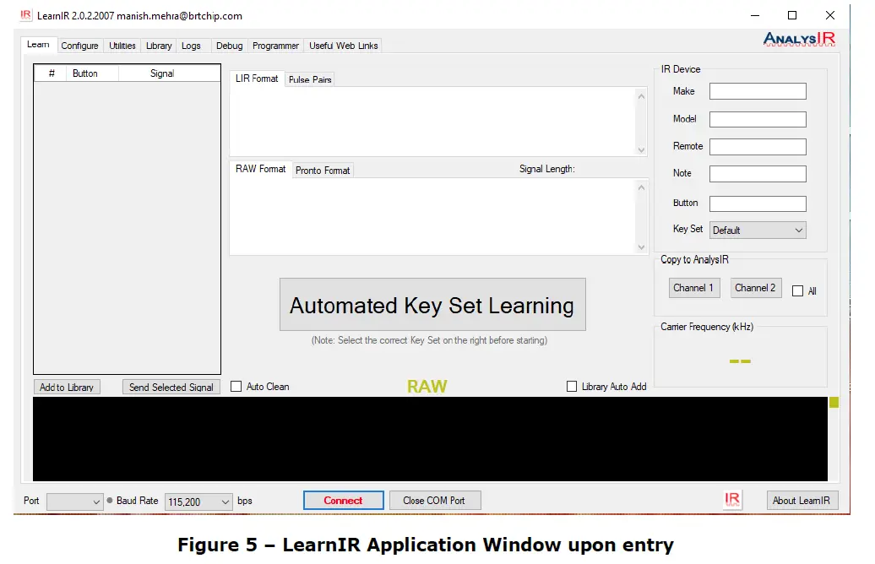Screen dimensions: 875x564
Task: Enable Library Auto Add
Action: pos(572,386)
